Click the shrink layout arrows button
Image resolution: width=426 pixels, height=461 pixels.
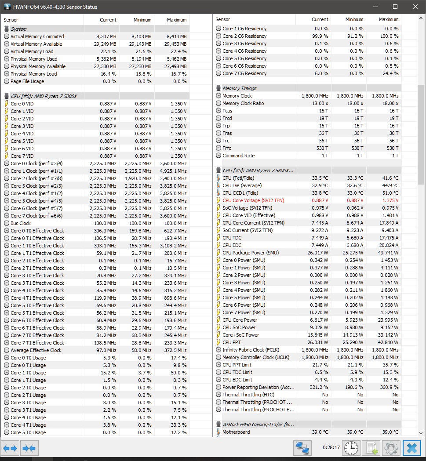click(x=29, y=448)
